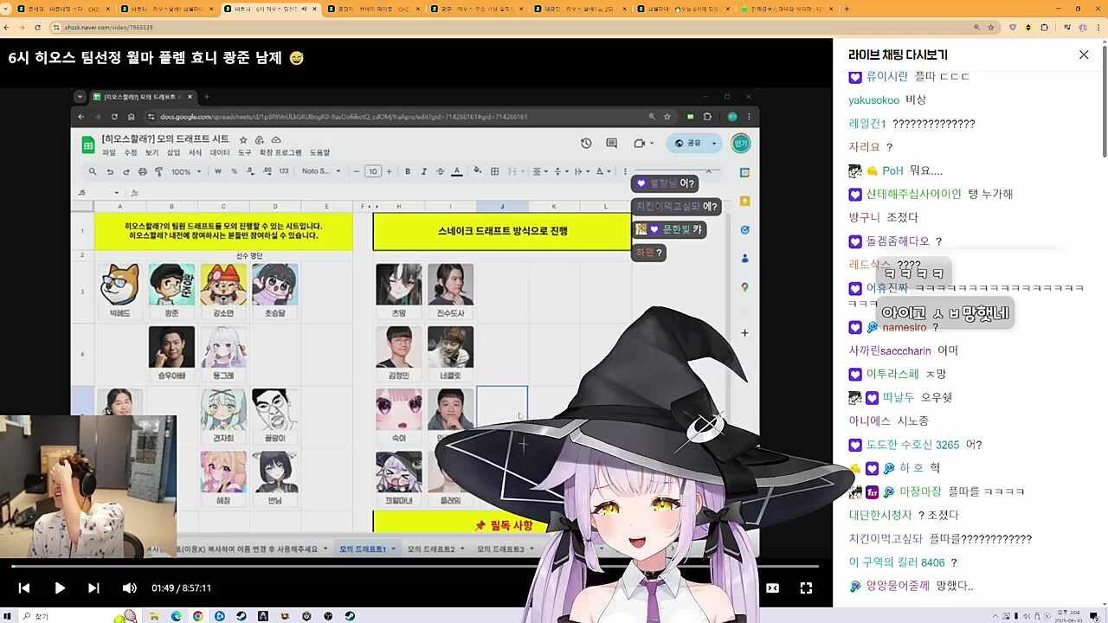Open 아니에스 chat profile

(x=870, y=421)
